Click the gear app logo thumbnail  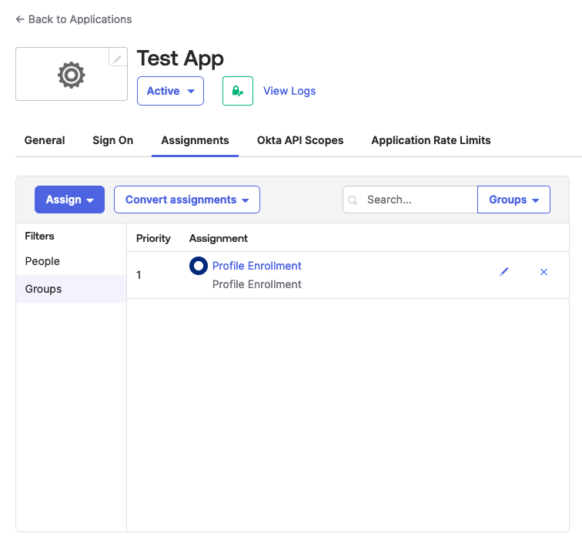point(72,74)
